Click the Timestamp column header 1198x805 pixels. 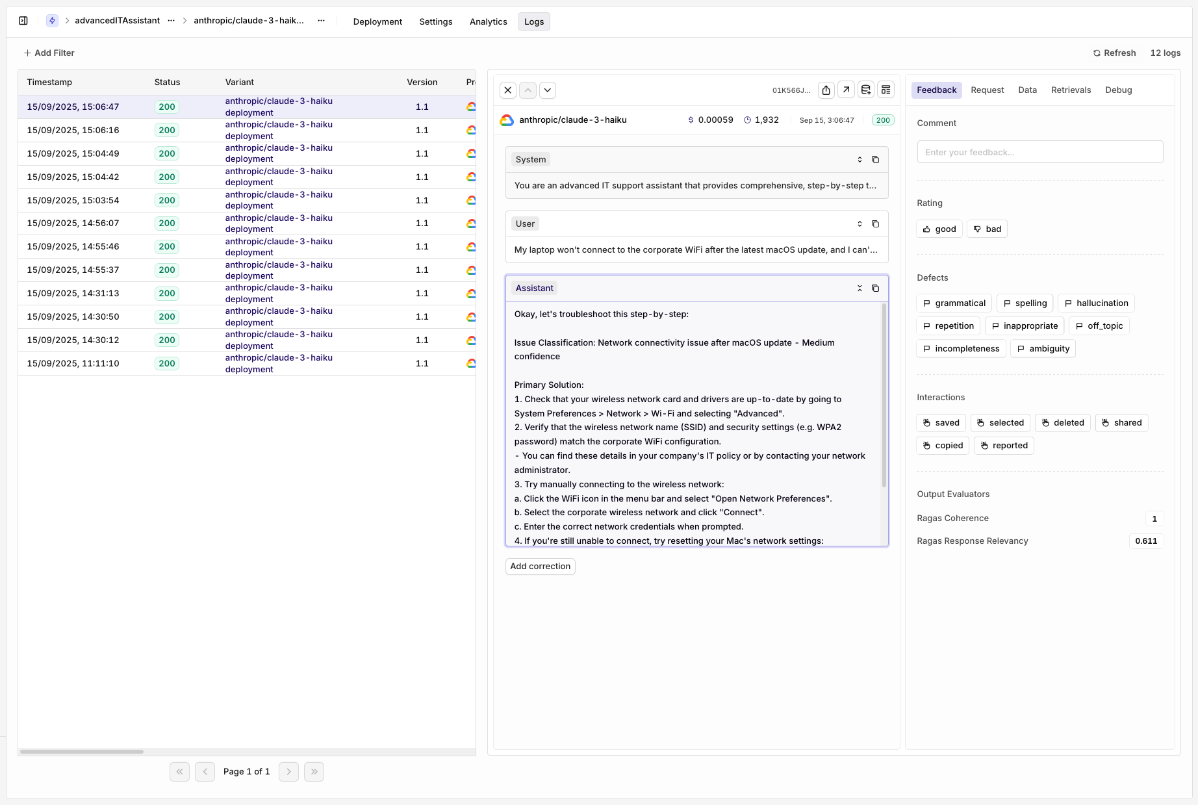[49, 83]
